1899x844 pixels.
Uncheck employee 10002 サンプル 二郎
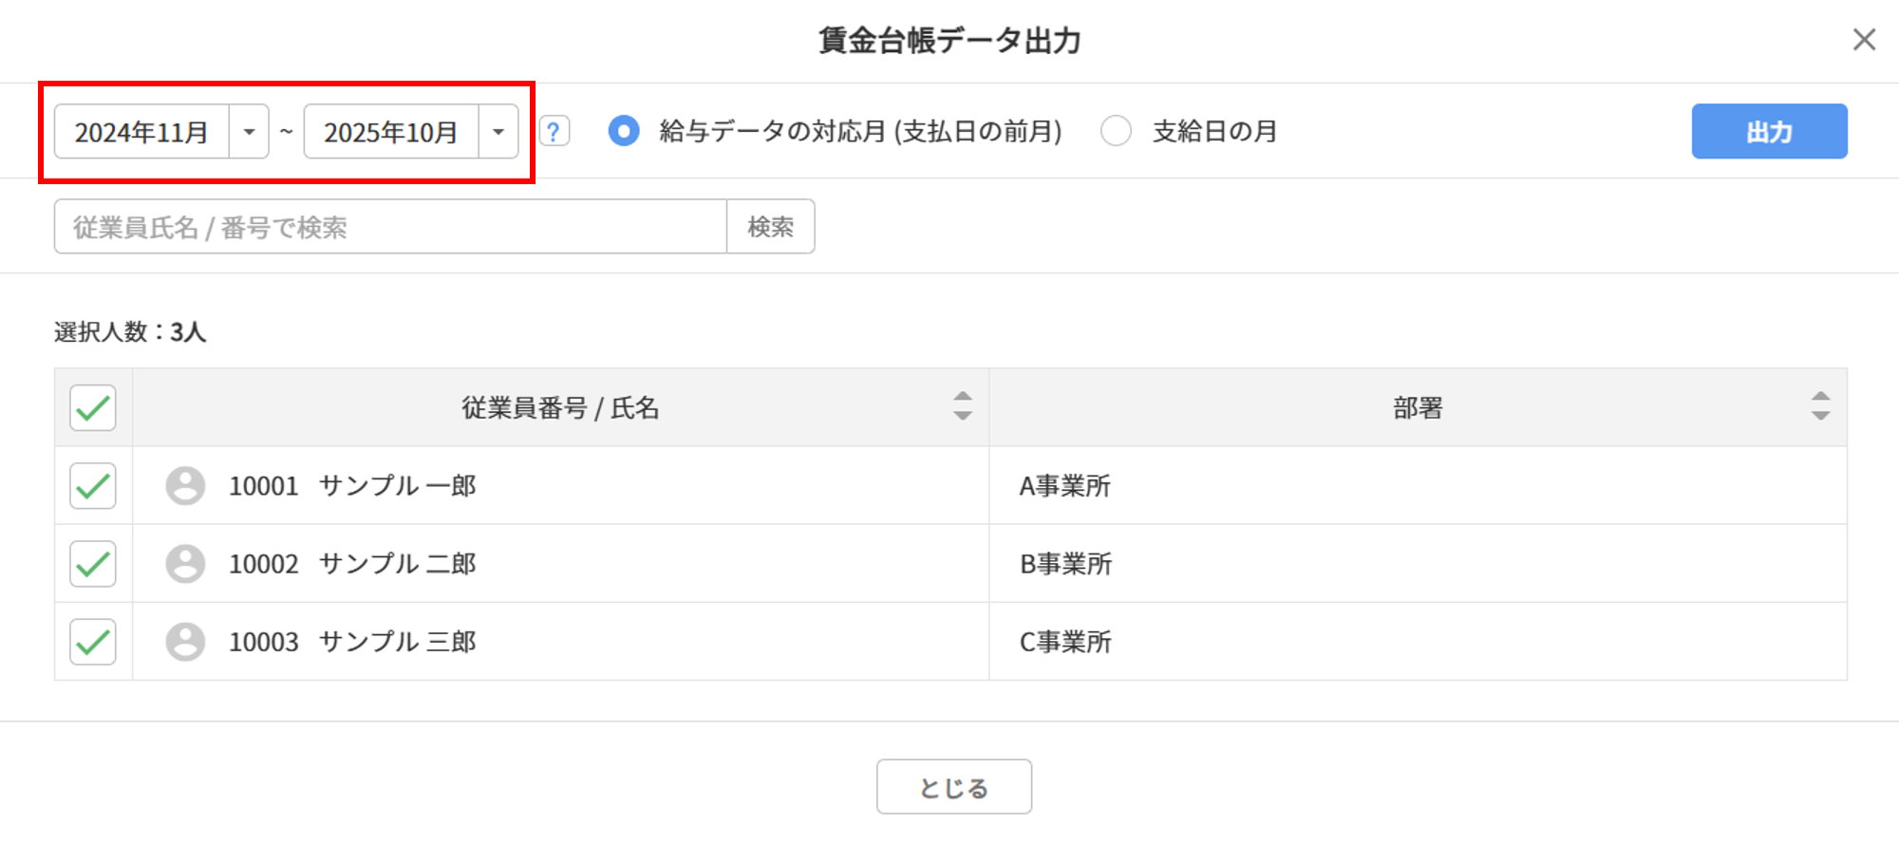coord(93,564)
